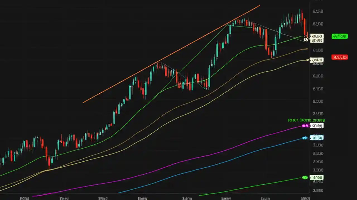Click the red sell signal badge

coord(340,57)
